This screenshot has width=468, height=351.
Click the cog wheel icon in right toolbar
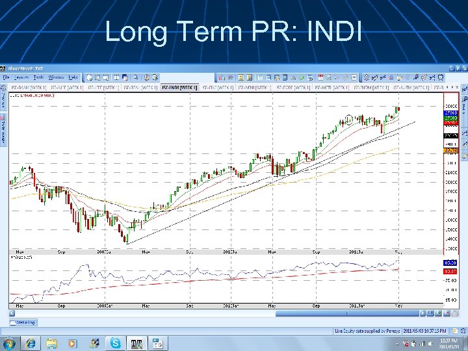[x=366, y=77]
